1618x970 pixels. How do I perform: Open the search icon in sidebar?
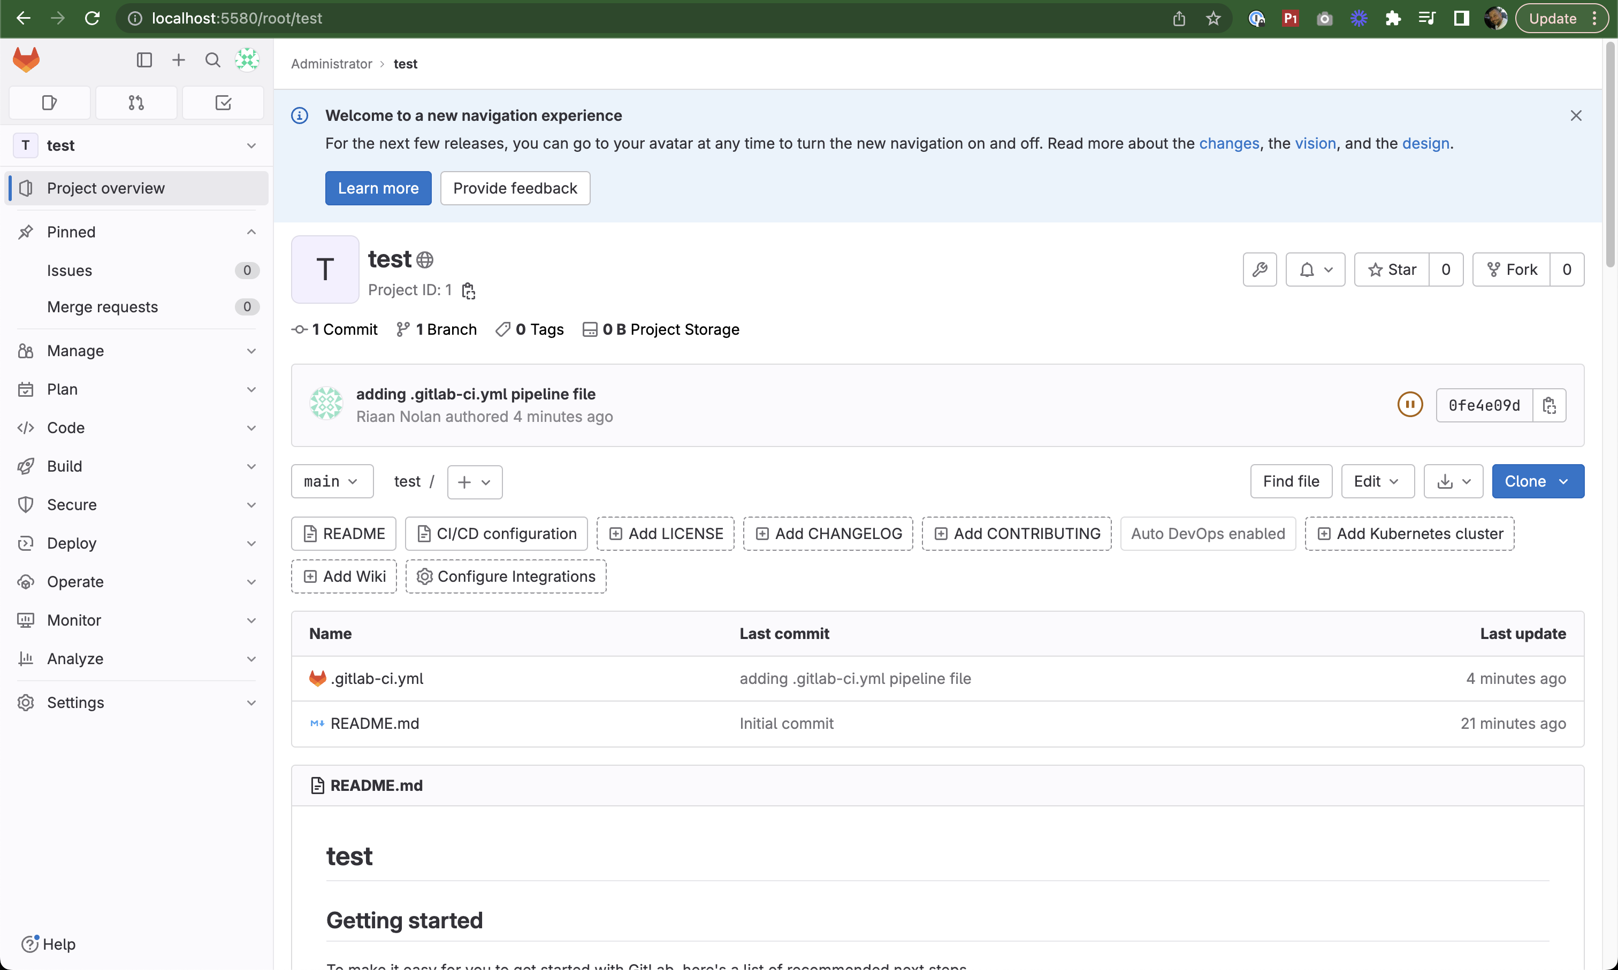pos(212,60)
